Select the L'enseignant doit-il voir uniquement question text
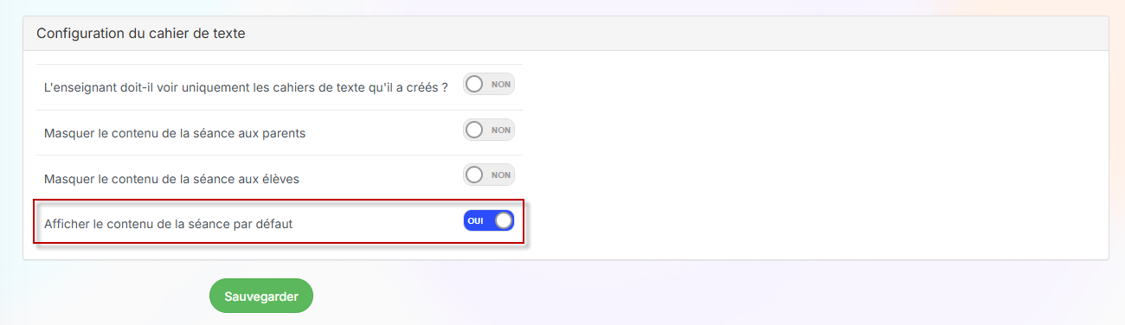Screen dimensions: 1125x325 tap(246, 88)
